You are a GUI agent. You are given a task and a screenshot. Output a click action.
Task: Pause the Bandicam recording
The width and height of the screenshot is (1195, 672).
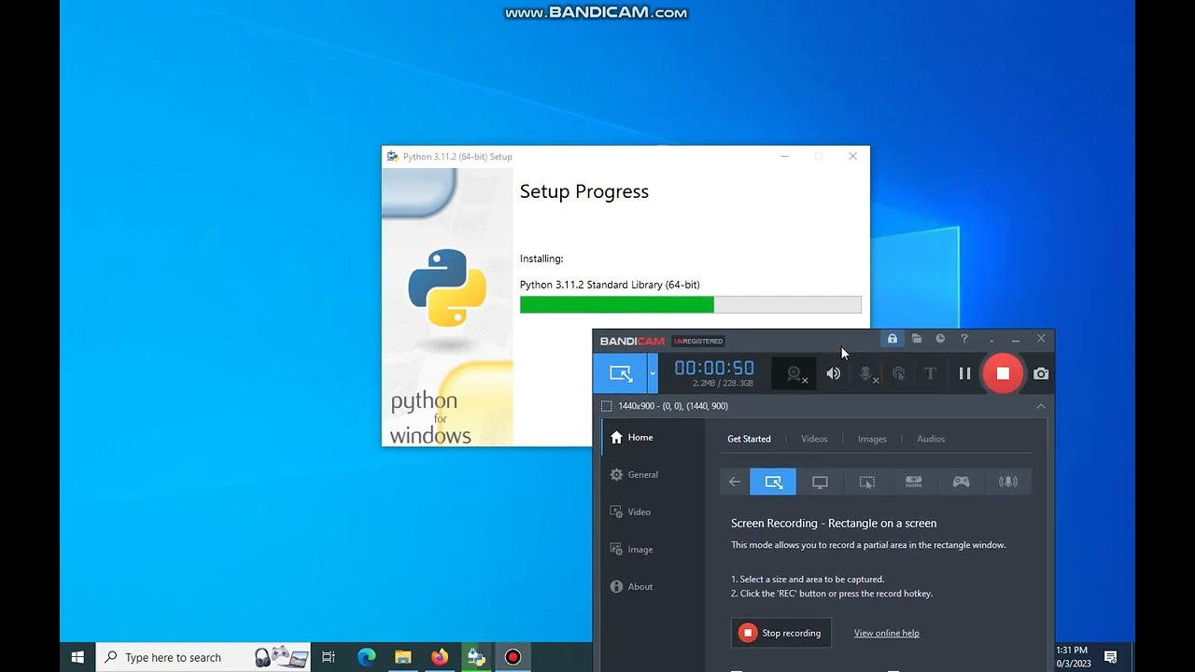tap(964, 373)
